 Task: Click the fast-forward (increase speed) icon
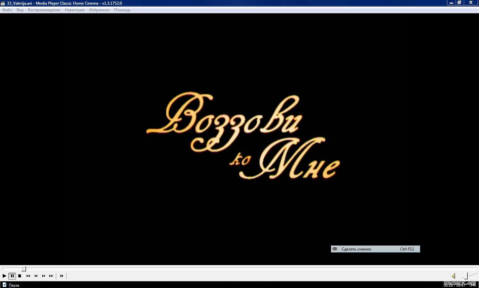coord(44,276)
